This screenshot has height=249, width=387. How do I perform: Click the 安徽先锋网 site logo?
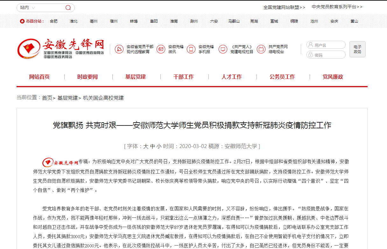(61, 49)
